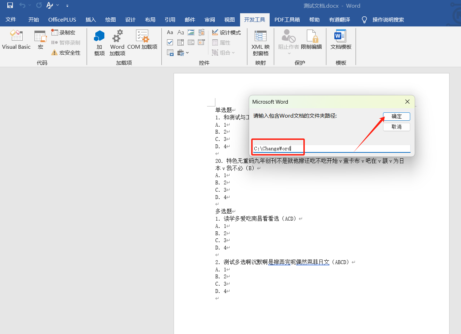Click the folder path input field

click(x=332, y=149)
